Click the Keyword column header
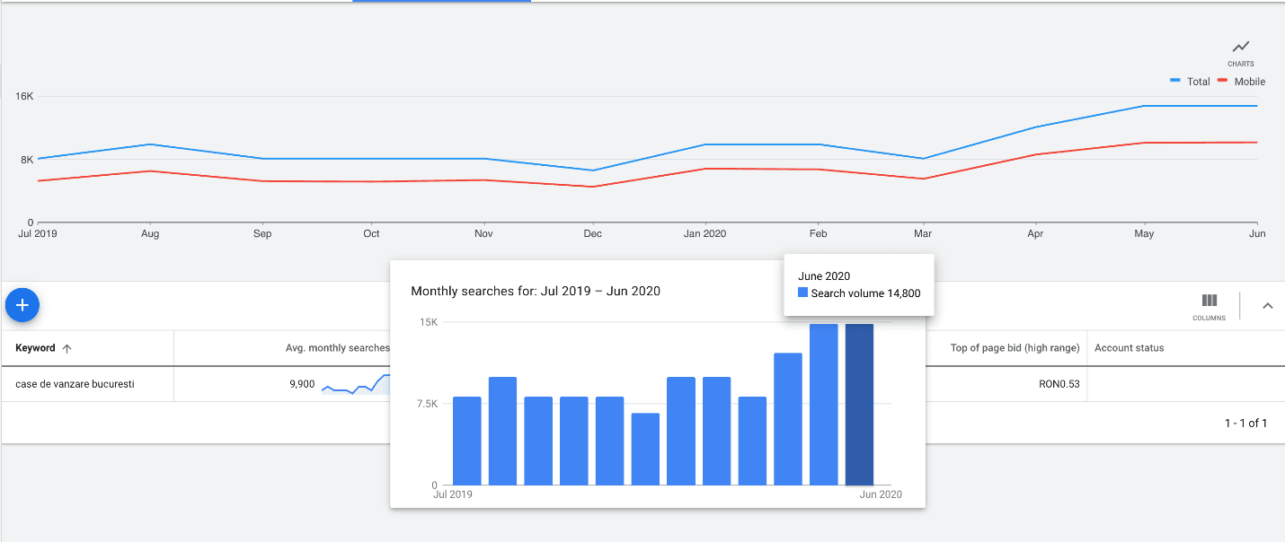The height and width of the screenshot is (542, 1285). tap(35, 348)
